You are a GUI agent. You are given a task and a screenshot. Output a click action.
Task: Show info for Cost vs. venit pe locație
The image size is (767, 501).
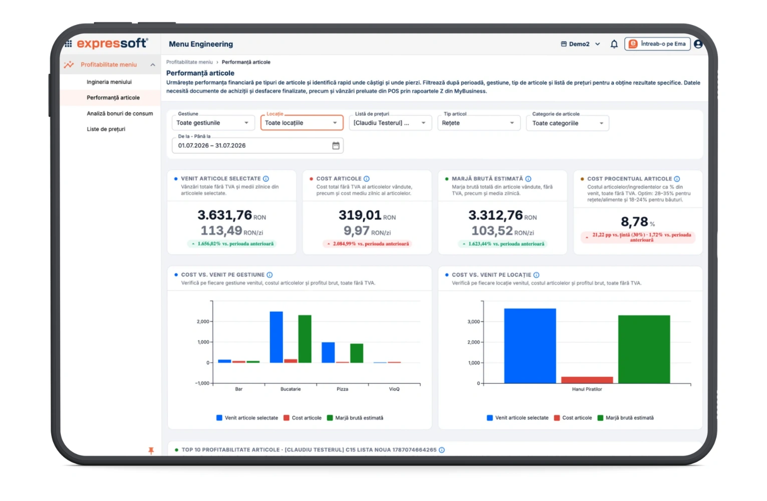tap(537, 275)
